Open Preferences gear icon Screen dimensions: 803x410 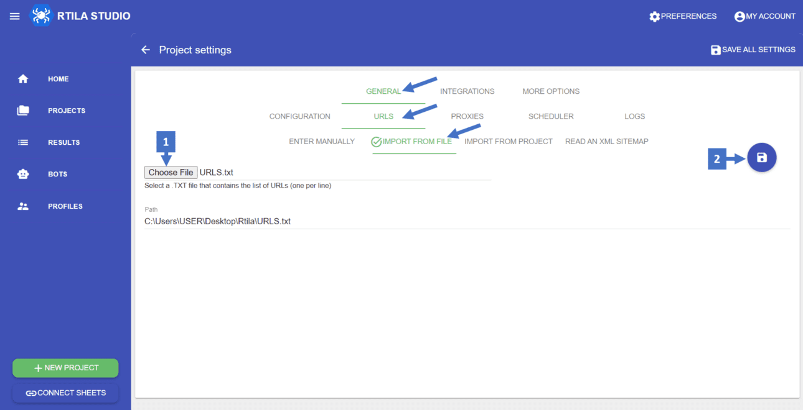654,17
